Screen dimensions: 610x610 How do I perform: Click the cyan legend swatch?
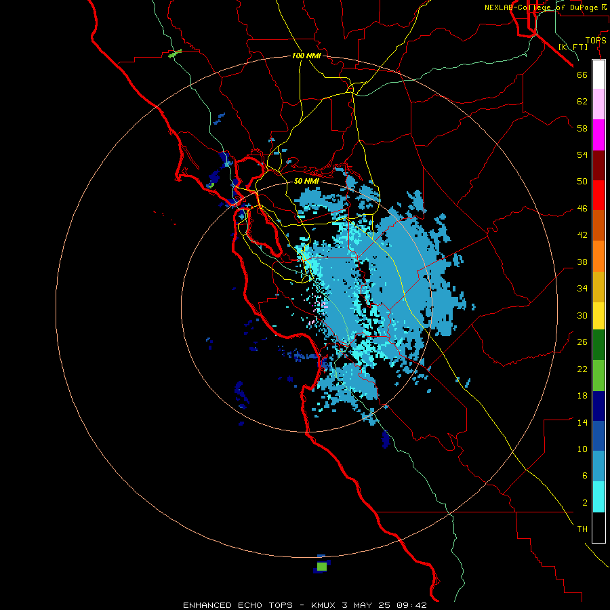pos(598,497)
